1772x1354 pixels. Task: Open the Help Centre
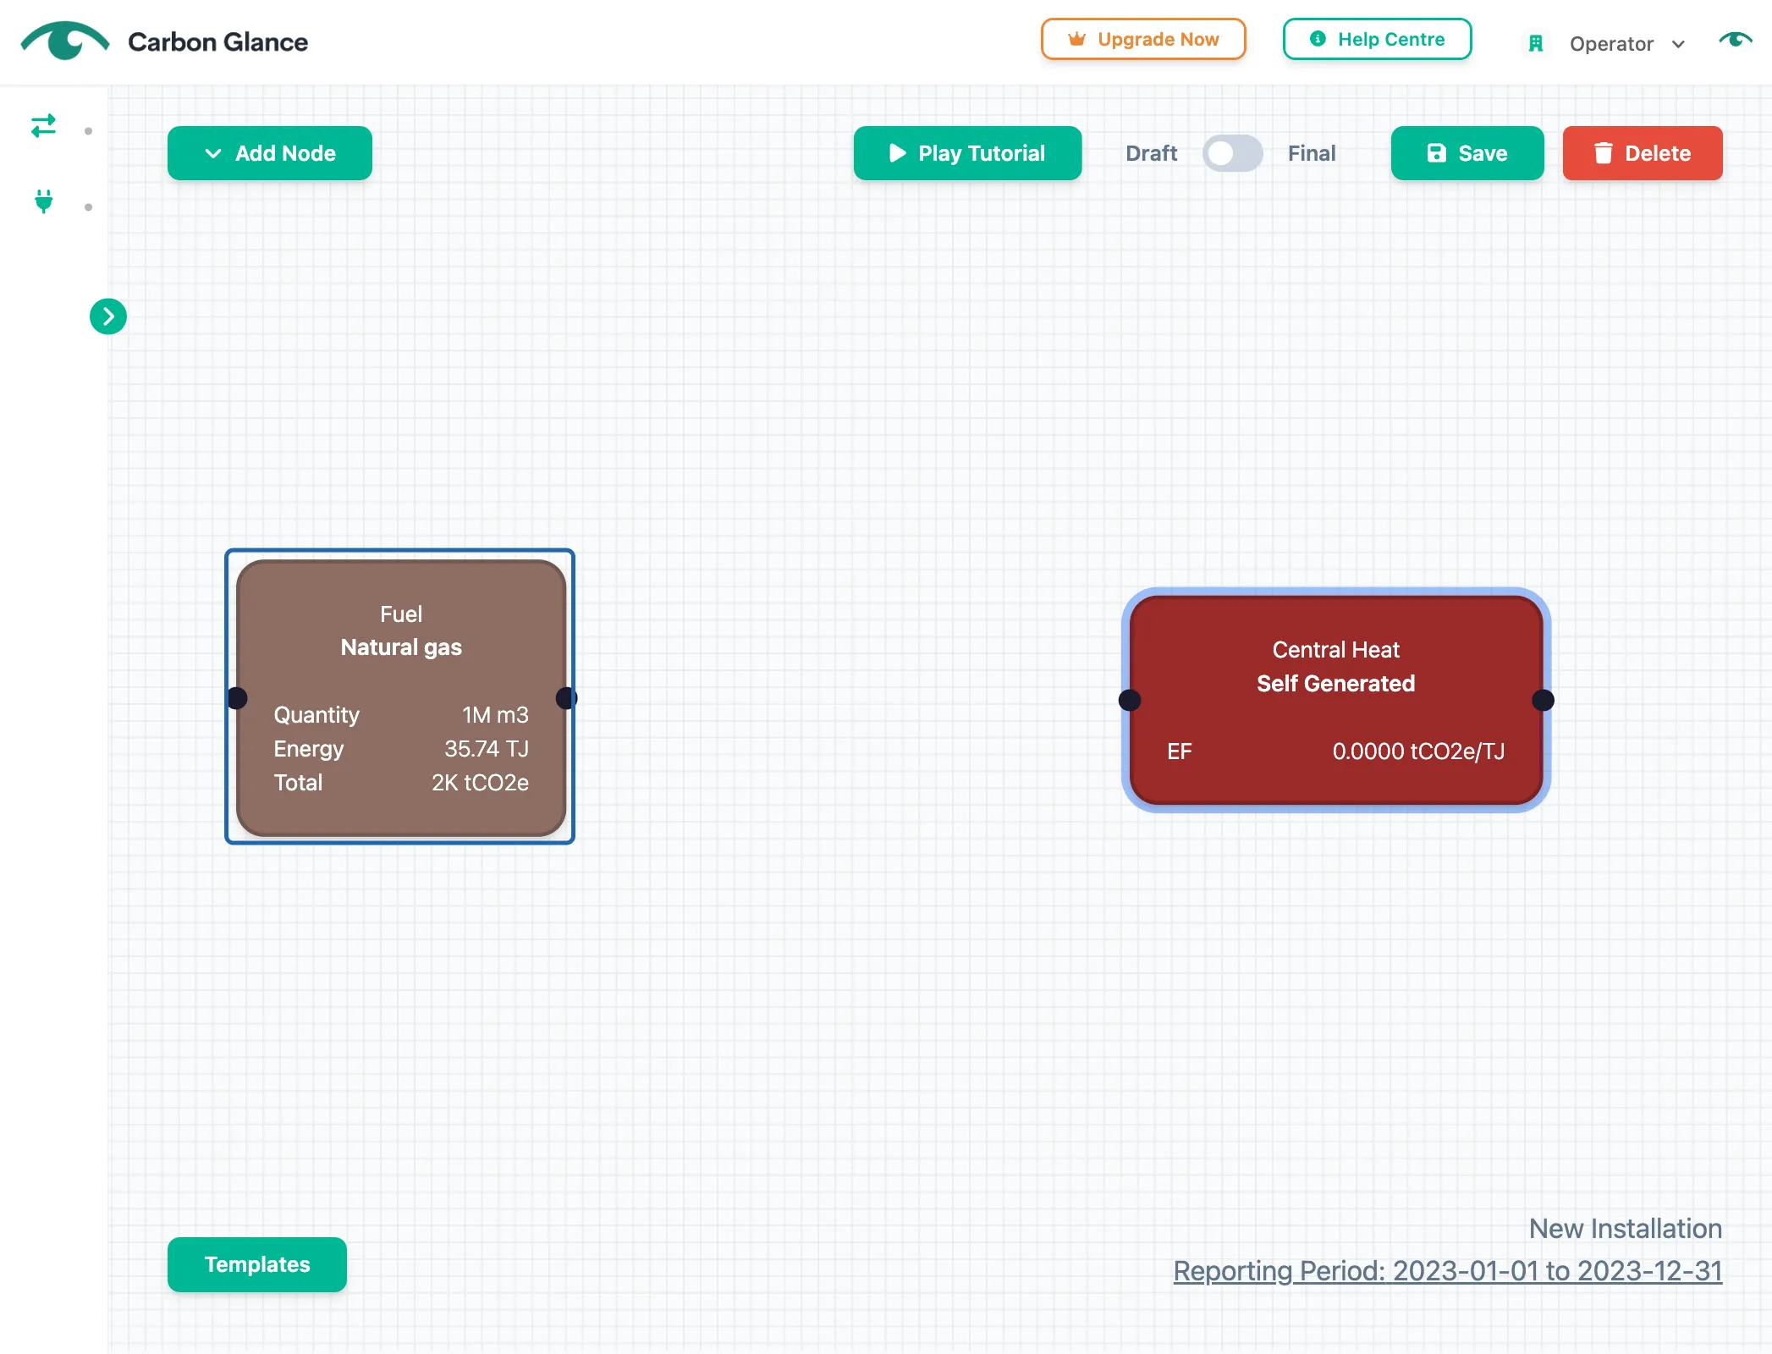tap(1377, 39)
